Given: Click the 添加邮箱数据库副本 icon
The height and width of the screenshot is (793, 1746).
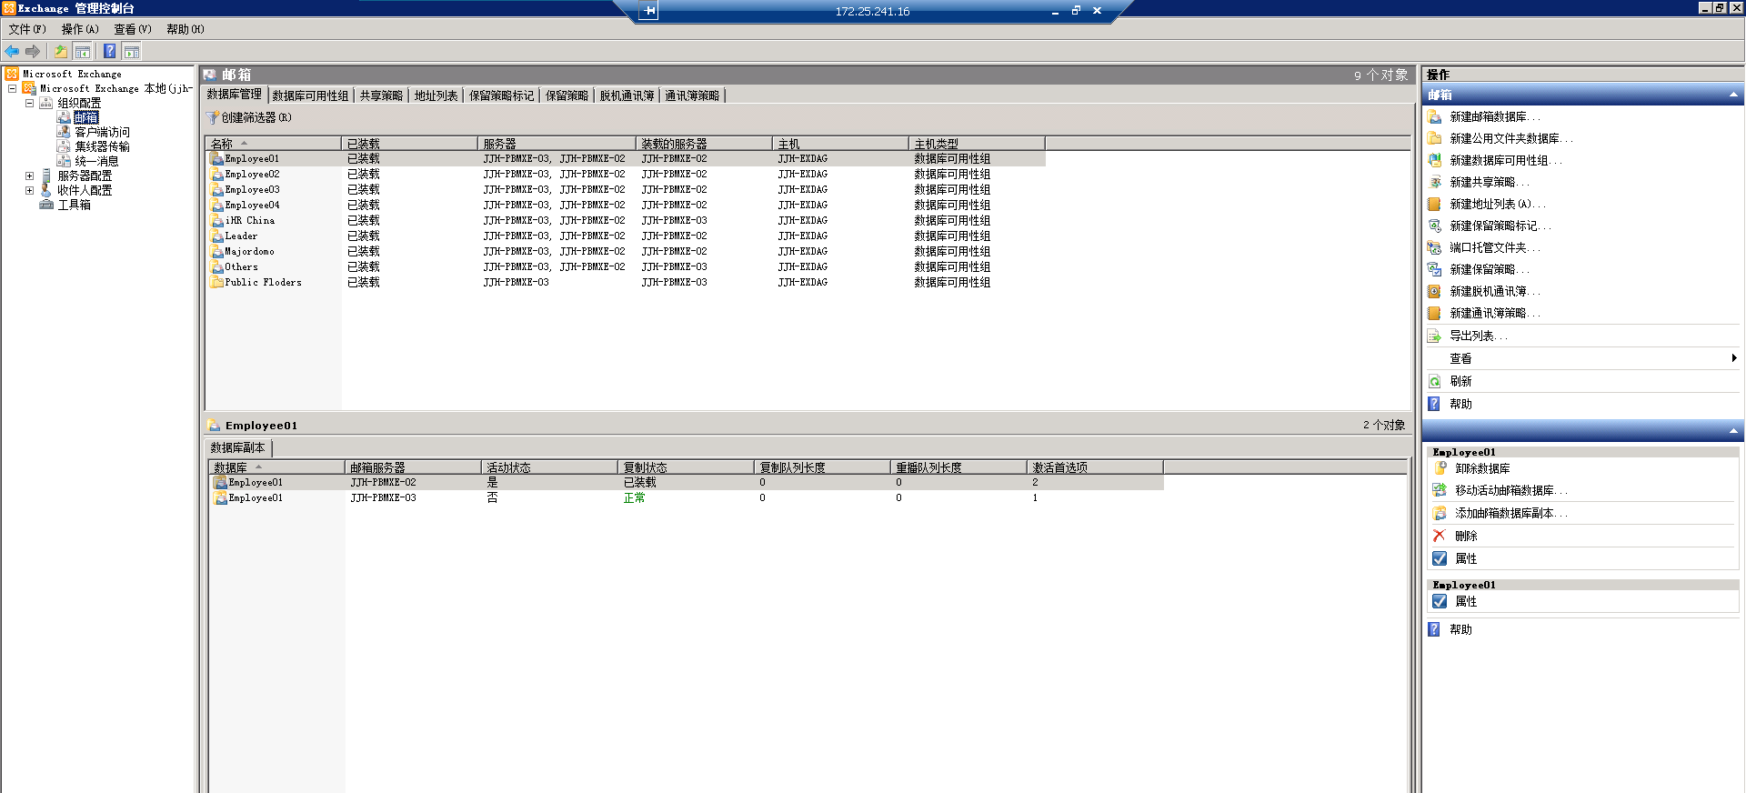Looking at the screenshot, I should click(x=1440, y=514).
